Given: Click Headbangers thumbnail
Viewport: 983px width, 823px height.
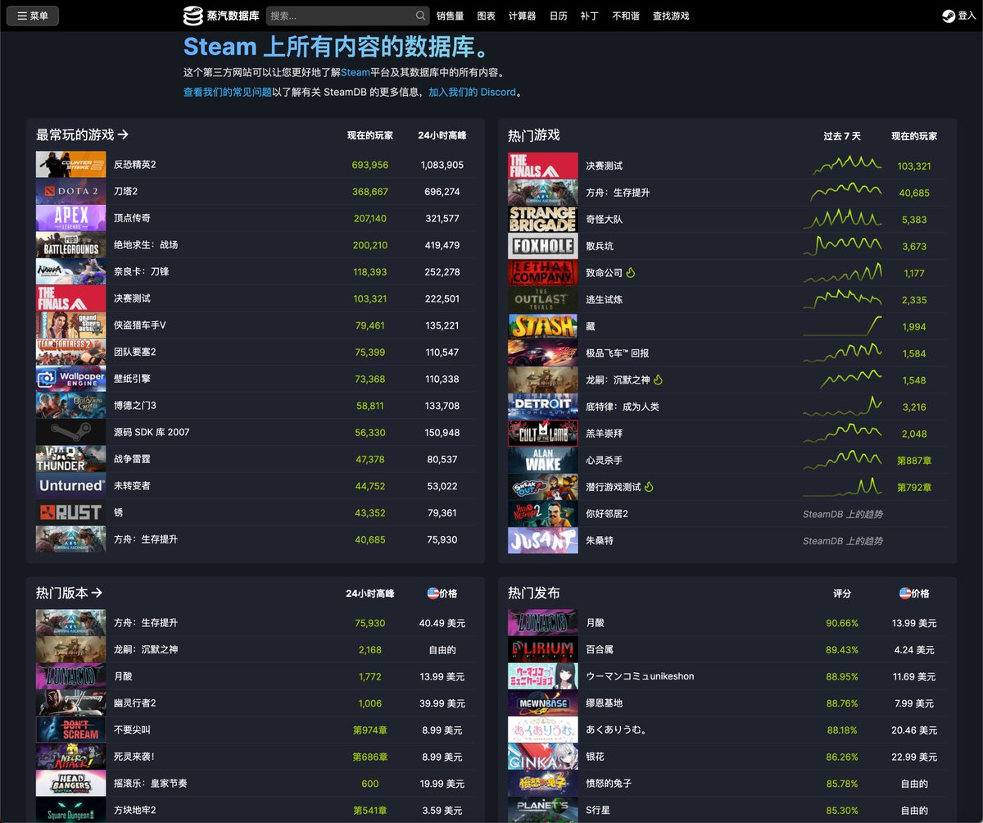Looking at the screenshot, I should [x=71, y=783].
